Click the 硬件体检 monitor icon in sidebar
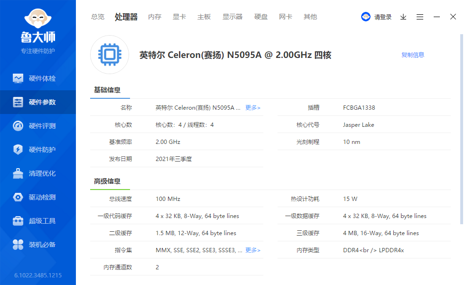The height and width of the screenshot is (285, 465). (x=18, y=78)
